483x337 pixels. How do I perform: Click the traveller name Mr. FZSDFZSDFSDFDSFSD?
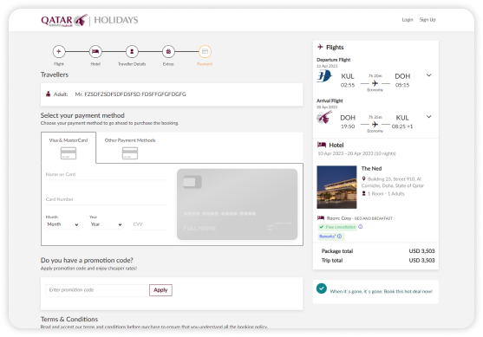coord(131,94)
